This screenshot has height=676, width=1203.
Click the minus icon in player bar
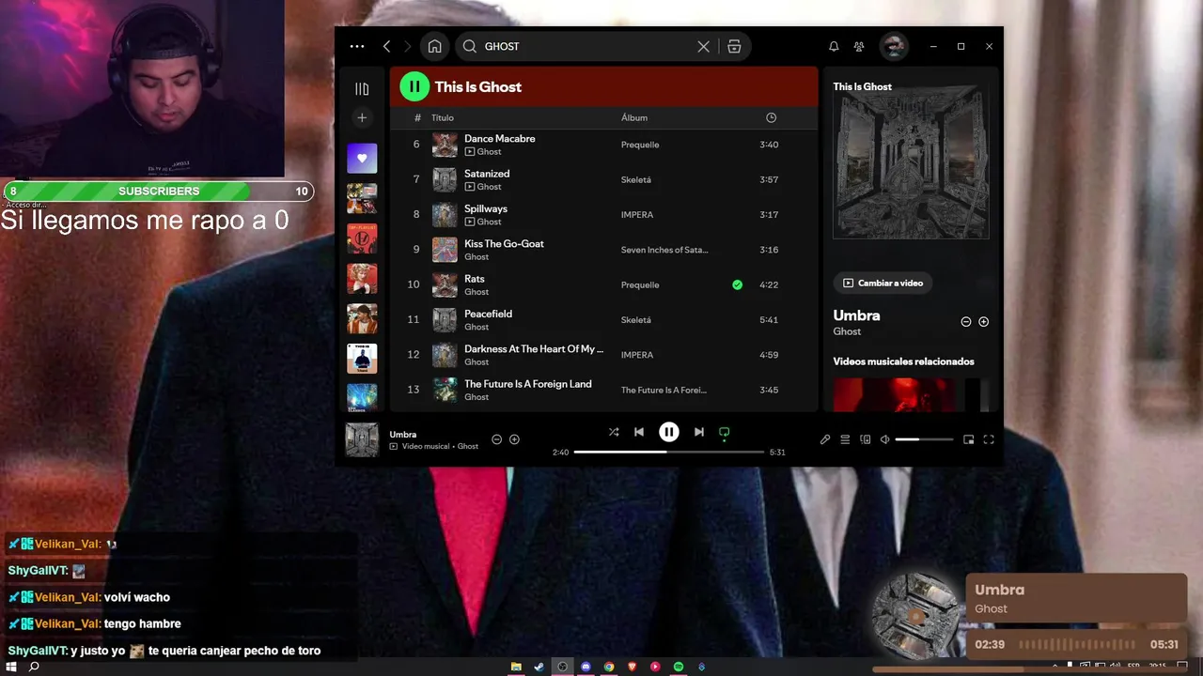point(497,439)
